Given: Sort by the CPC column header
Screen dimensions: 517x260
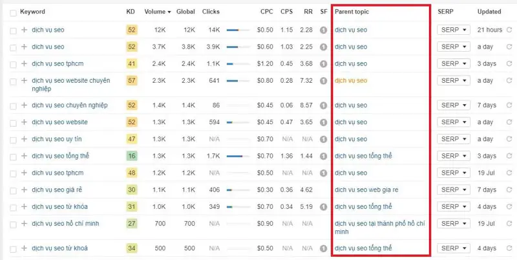Looking at the screenshot, I should (x=266, y=12).
